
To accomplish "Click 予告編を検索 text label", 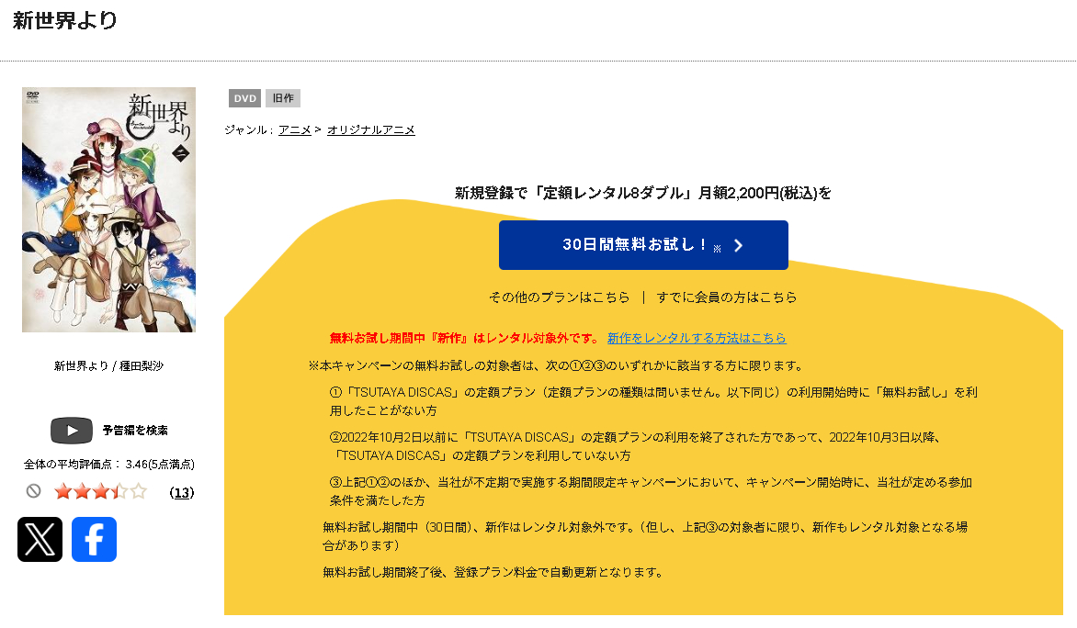I will (x=135, y=431).
